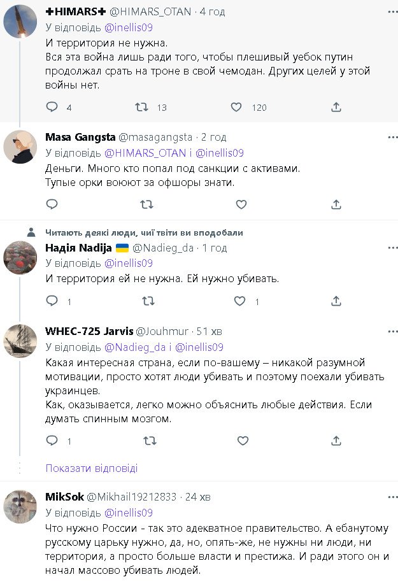Like the HIMARS tweet with 120 likes
This screenshot has width=398, height=584.
236,107
